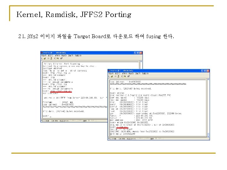This screenshot has height=170, width=227.
Task: Click 'blob version 2.0.5' line in front terminal
Action: [140, 95]
